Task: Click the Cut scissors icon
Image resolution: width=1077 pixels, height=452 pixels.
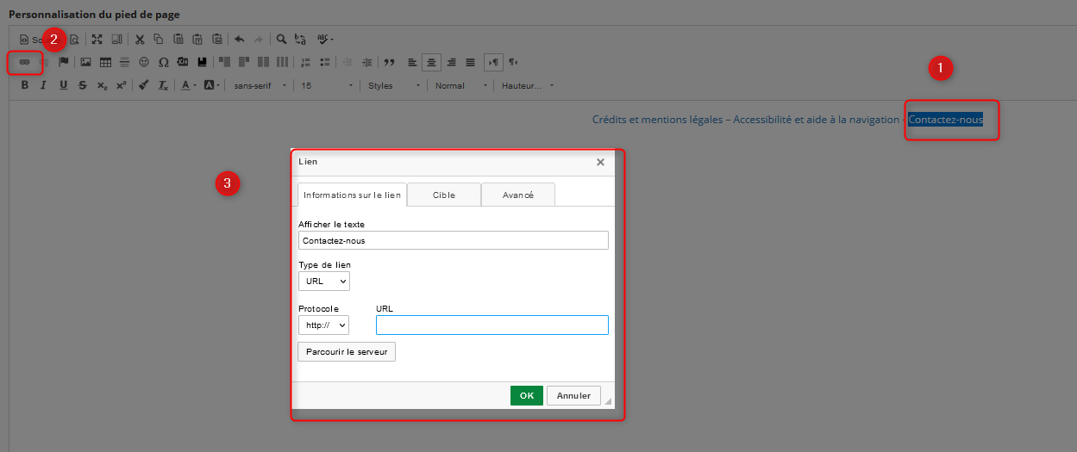Action: [139, 39]
